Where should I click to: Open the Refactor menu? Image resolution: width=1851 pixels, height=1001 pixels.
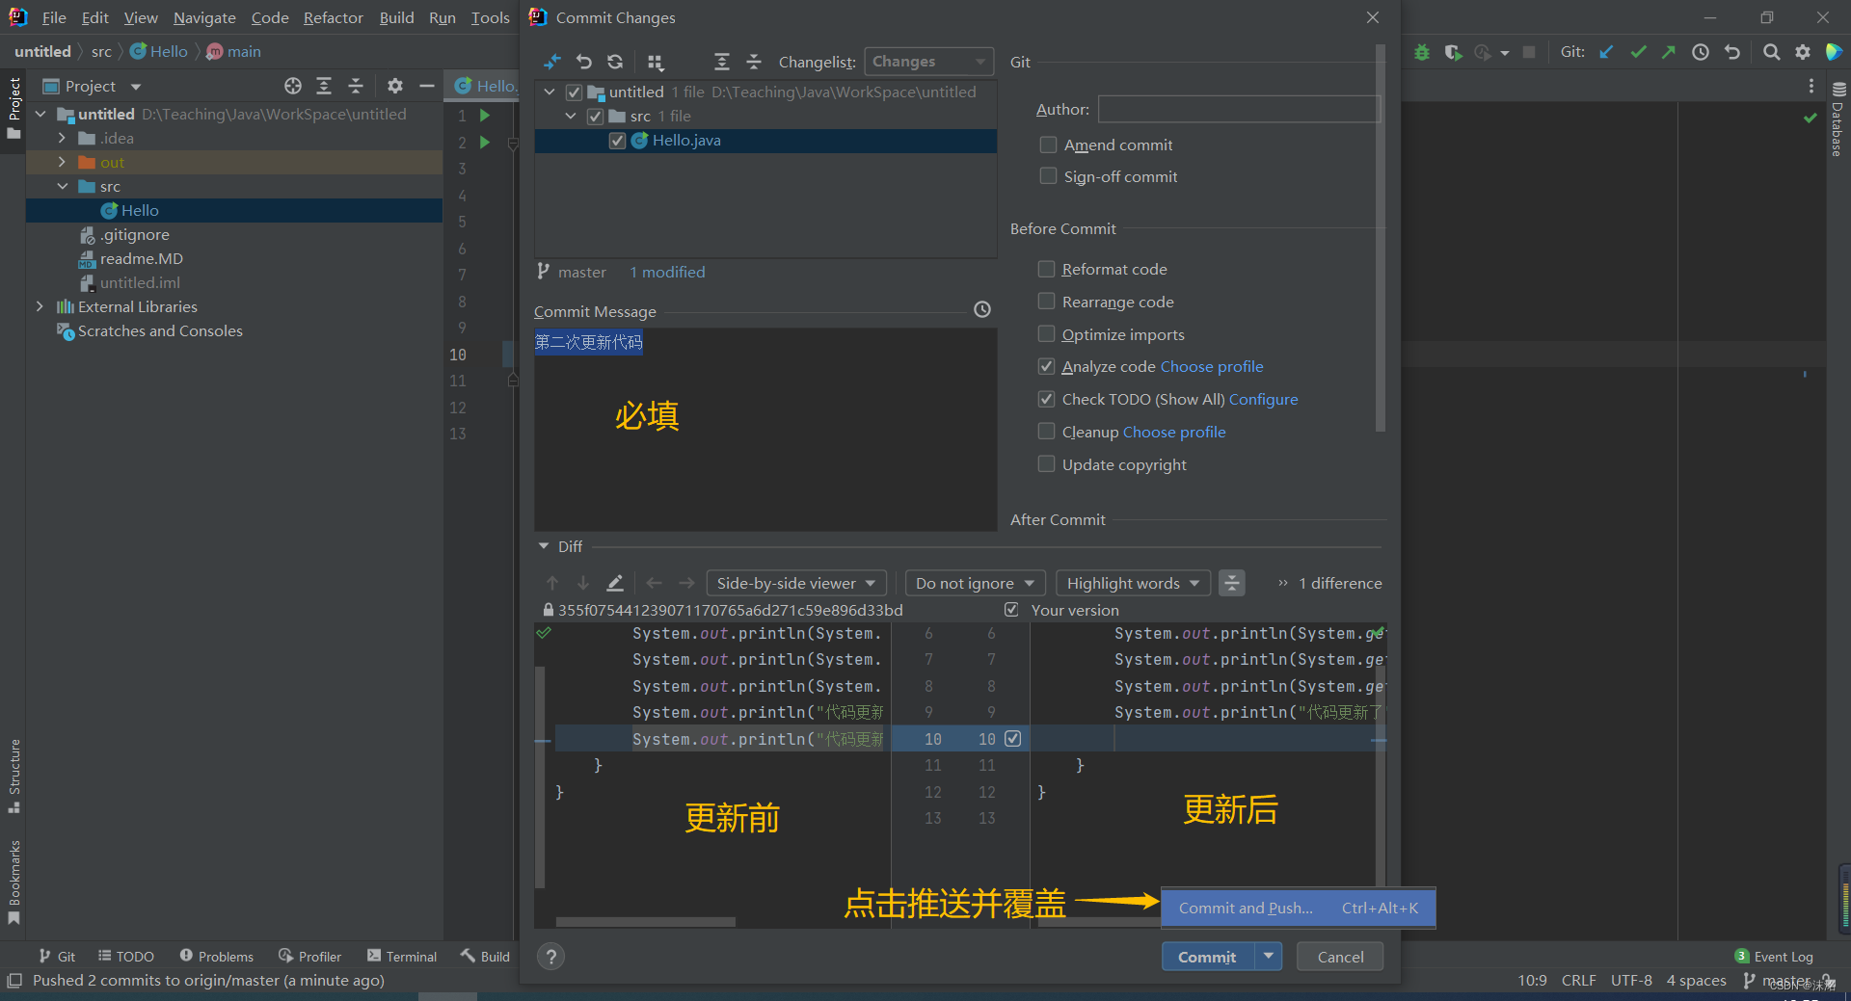coord(334,18)
